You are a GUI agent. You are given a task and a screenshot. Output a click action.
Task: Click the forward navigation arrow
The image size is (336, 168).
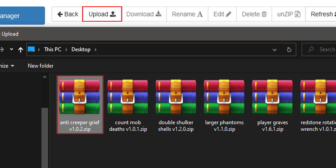(2, 50)
